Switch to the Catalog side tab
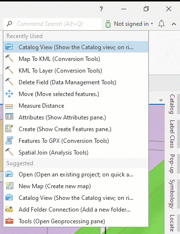 pyautogui.click(x=172, y=104)
